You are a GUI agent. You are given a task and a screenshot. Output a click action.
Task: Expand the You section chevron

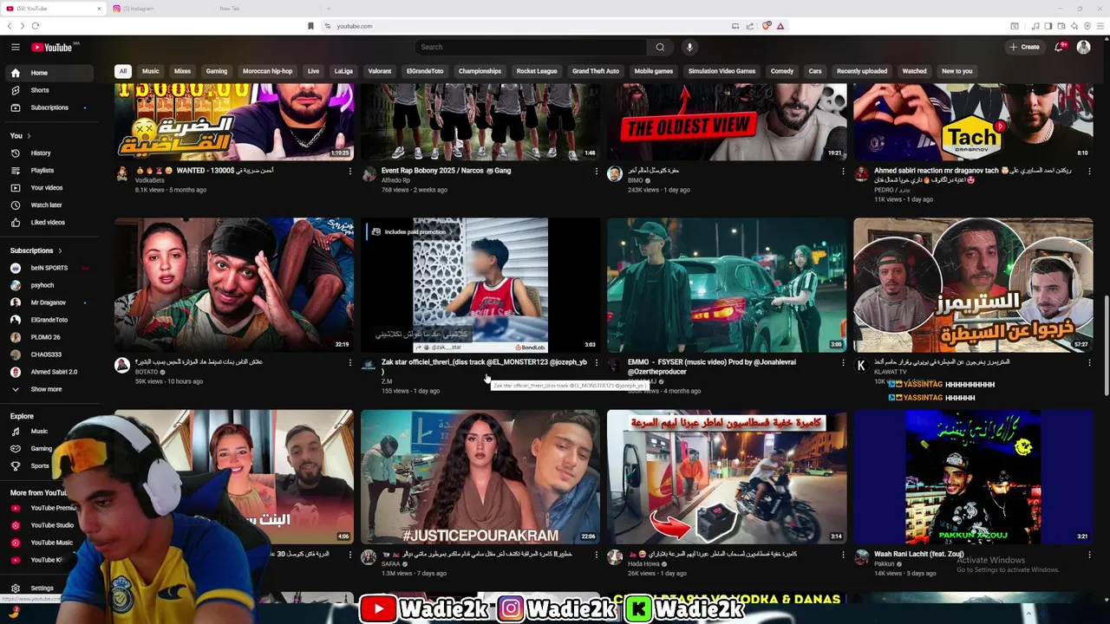29,136
